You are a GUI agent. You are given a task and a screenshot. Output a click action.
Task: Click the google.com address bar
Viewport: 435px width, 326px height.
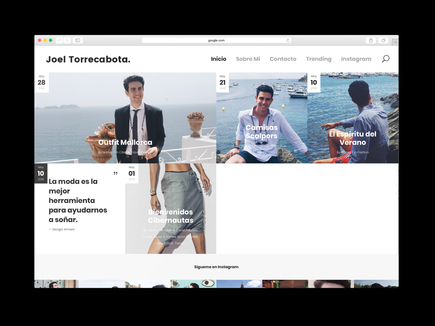point(216,41)
